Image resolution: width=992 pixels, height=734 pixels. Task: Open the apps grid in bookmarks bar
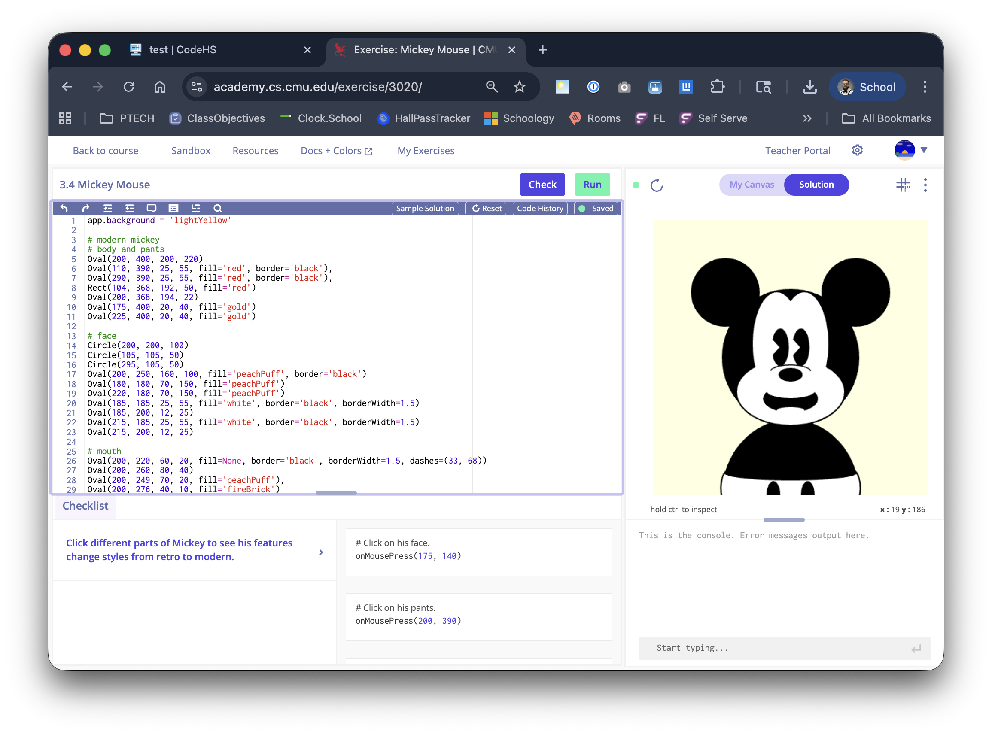(65, 118)
